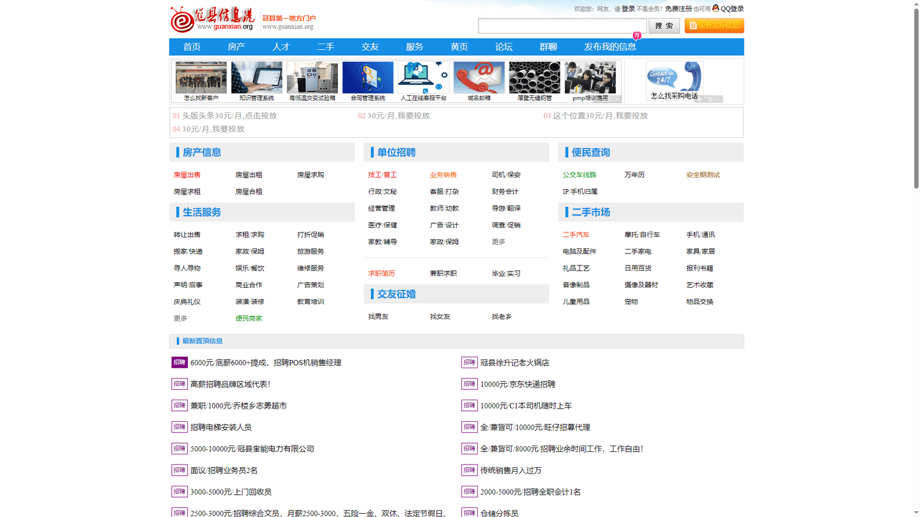This screenshot has width=920, height=517.
Task: Click the 冠县信息港 site logo
Action: click(212, 19)
